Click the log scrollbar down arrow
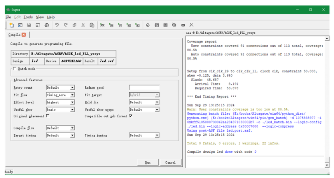The height and width of the screenshot is (178, 334). tap(327, 165)
